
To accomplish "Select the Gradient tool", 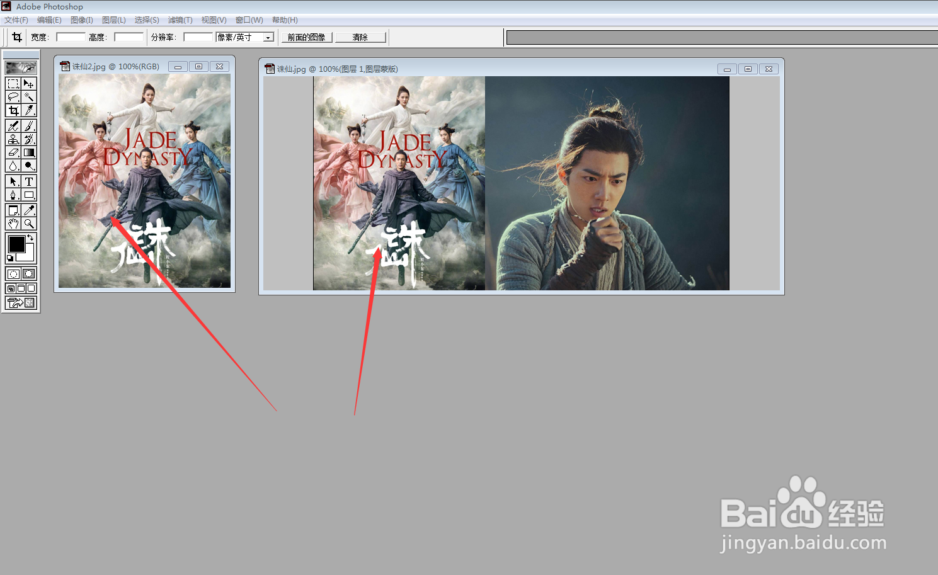I will (x=29, y=152).
